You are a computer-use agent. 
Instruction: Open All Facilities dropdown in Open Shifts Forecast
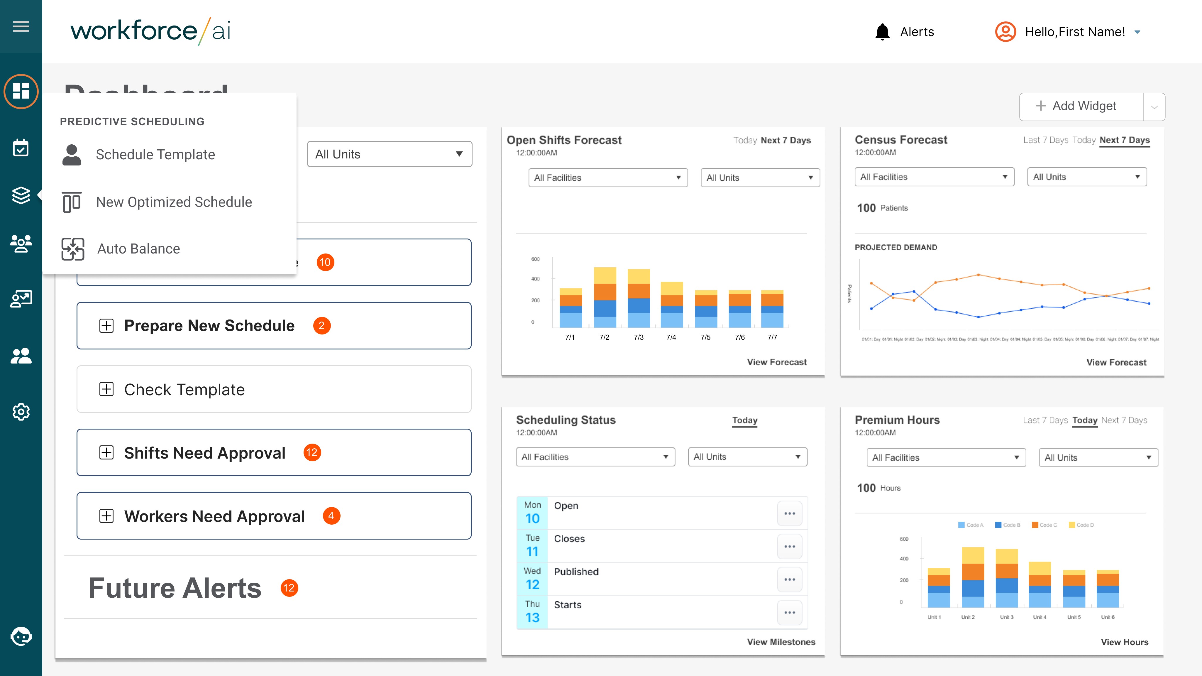click(x=607, y=178)
